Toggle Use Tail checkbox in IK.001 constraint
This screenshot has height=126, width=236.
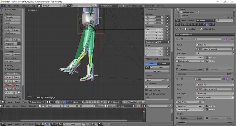click(207, 106)
